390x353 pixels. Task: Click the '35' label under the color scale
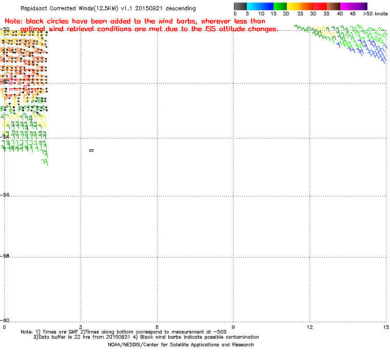(326, 14)
